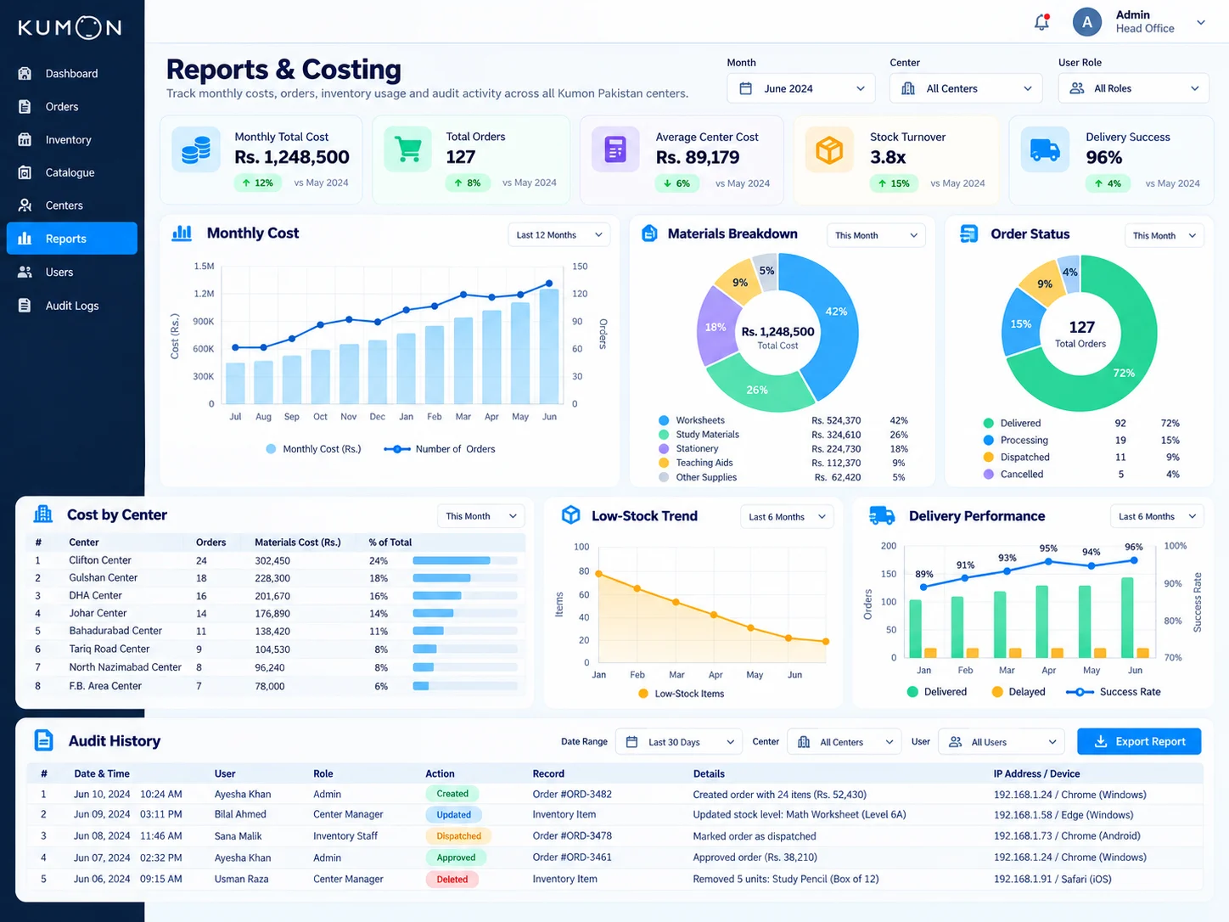Click the Cost by Center building icon

pyautogui.click(x=43, y=514)
